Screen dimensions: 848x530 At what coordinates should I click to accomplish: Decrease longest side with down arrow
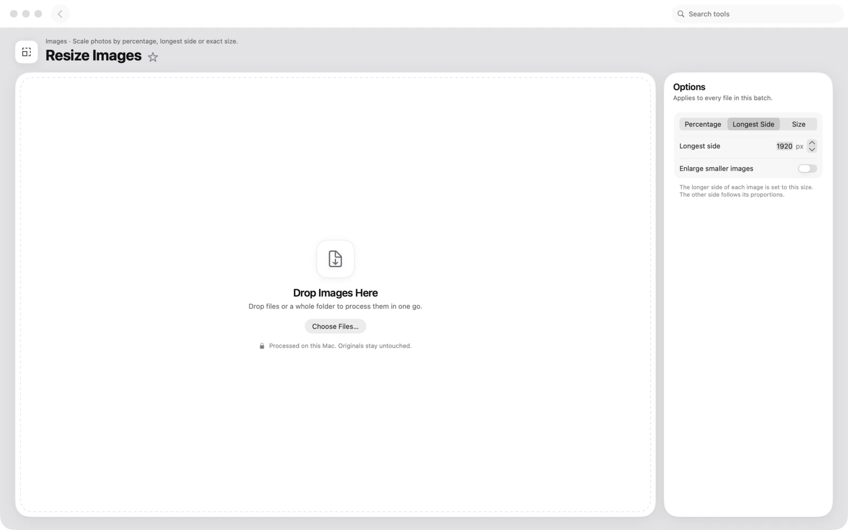click(x=812, y=149)
